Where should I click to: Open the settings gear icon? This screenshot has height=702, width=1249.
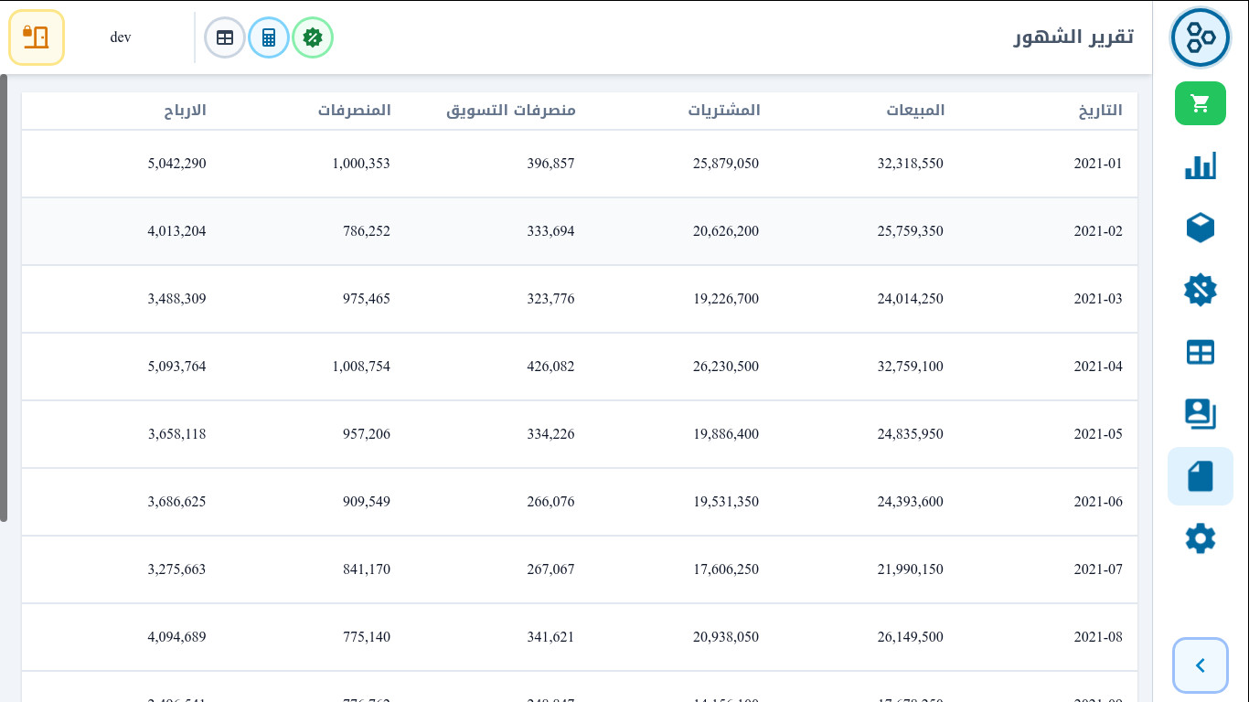(1200, 538)
